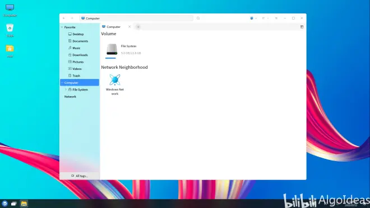The image size is (370, 208).
Task: Open Trash in the sidebar
Action: click(x=74, y=76)
